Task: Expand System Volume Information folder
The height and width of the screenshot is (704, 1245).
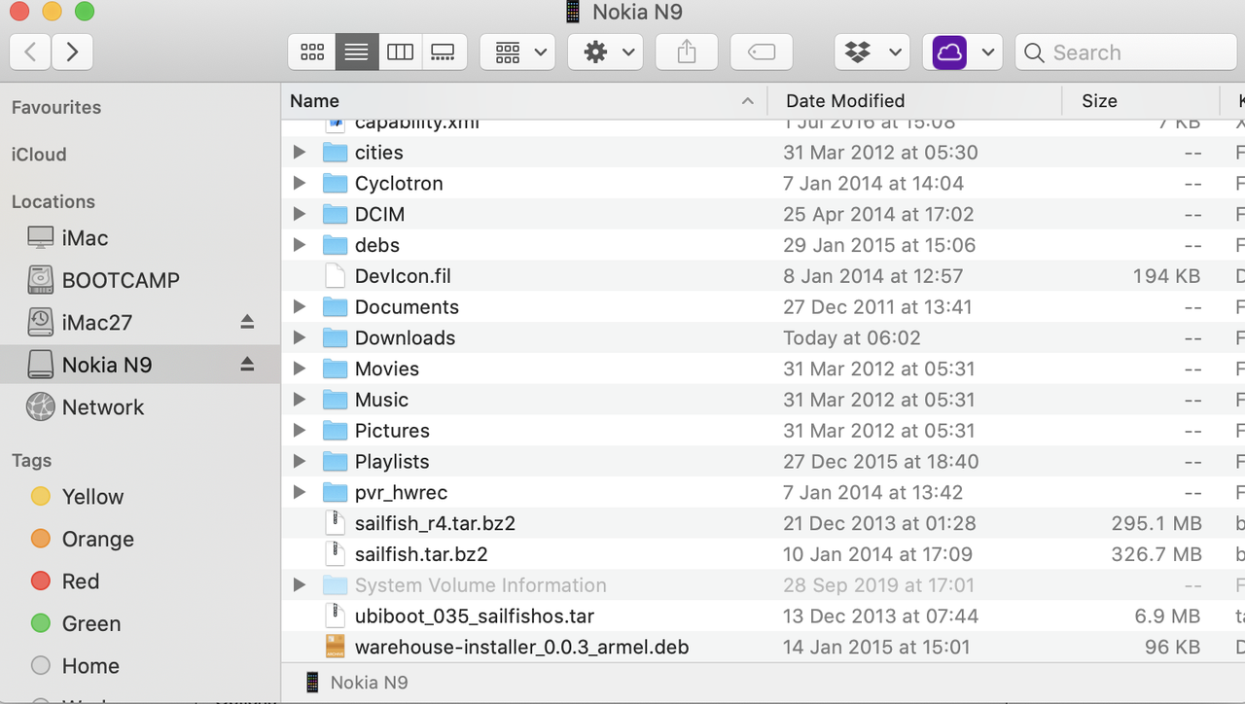Action: (300, 585)
